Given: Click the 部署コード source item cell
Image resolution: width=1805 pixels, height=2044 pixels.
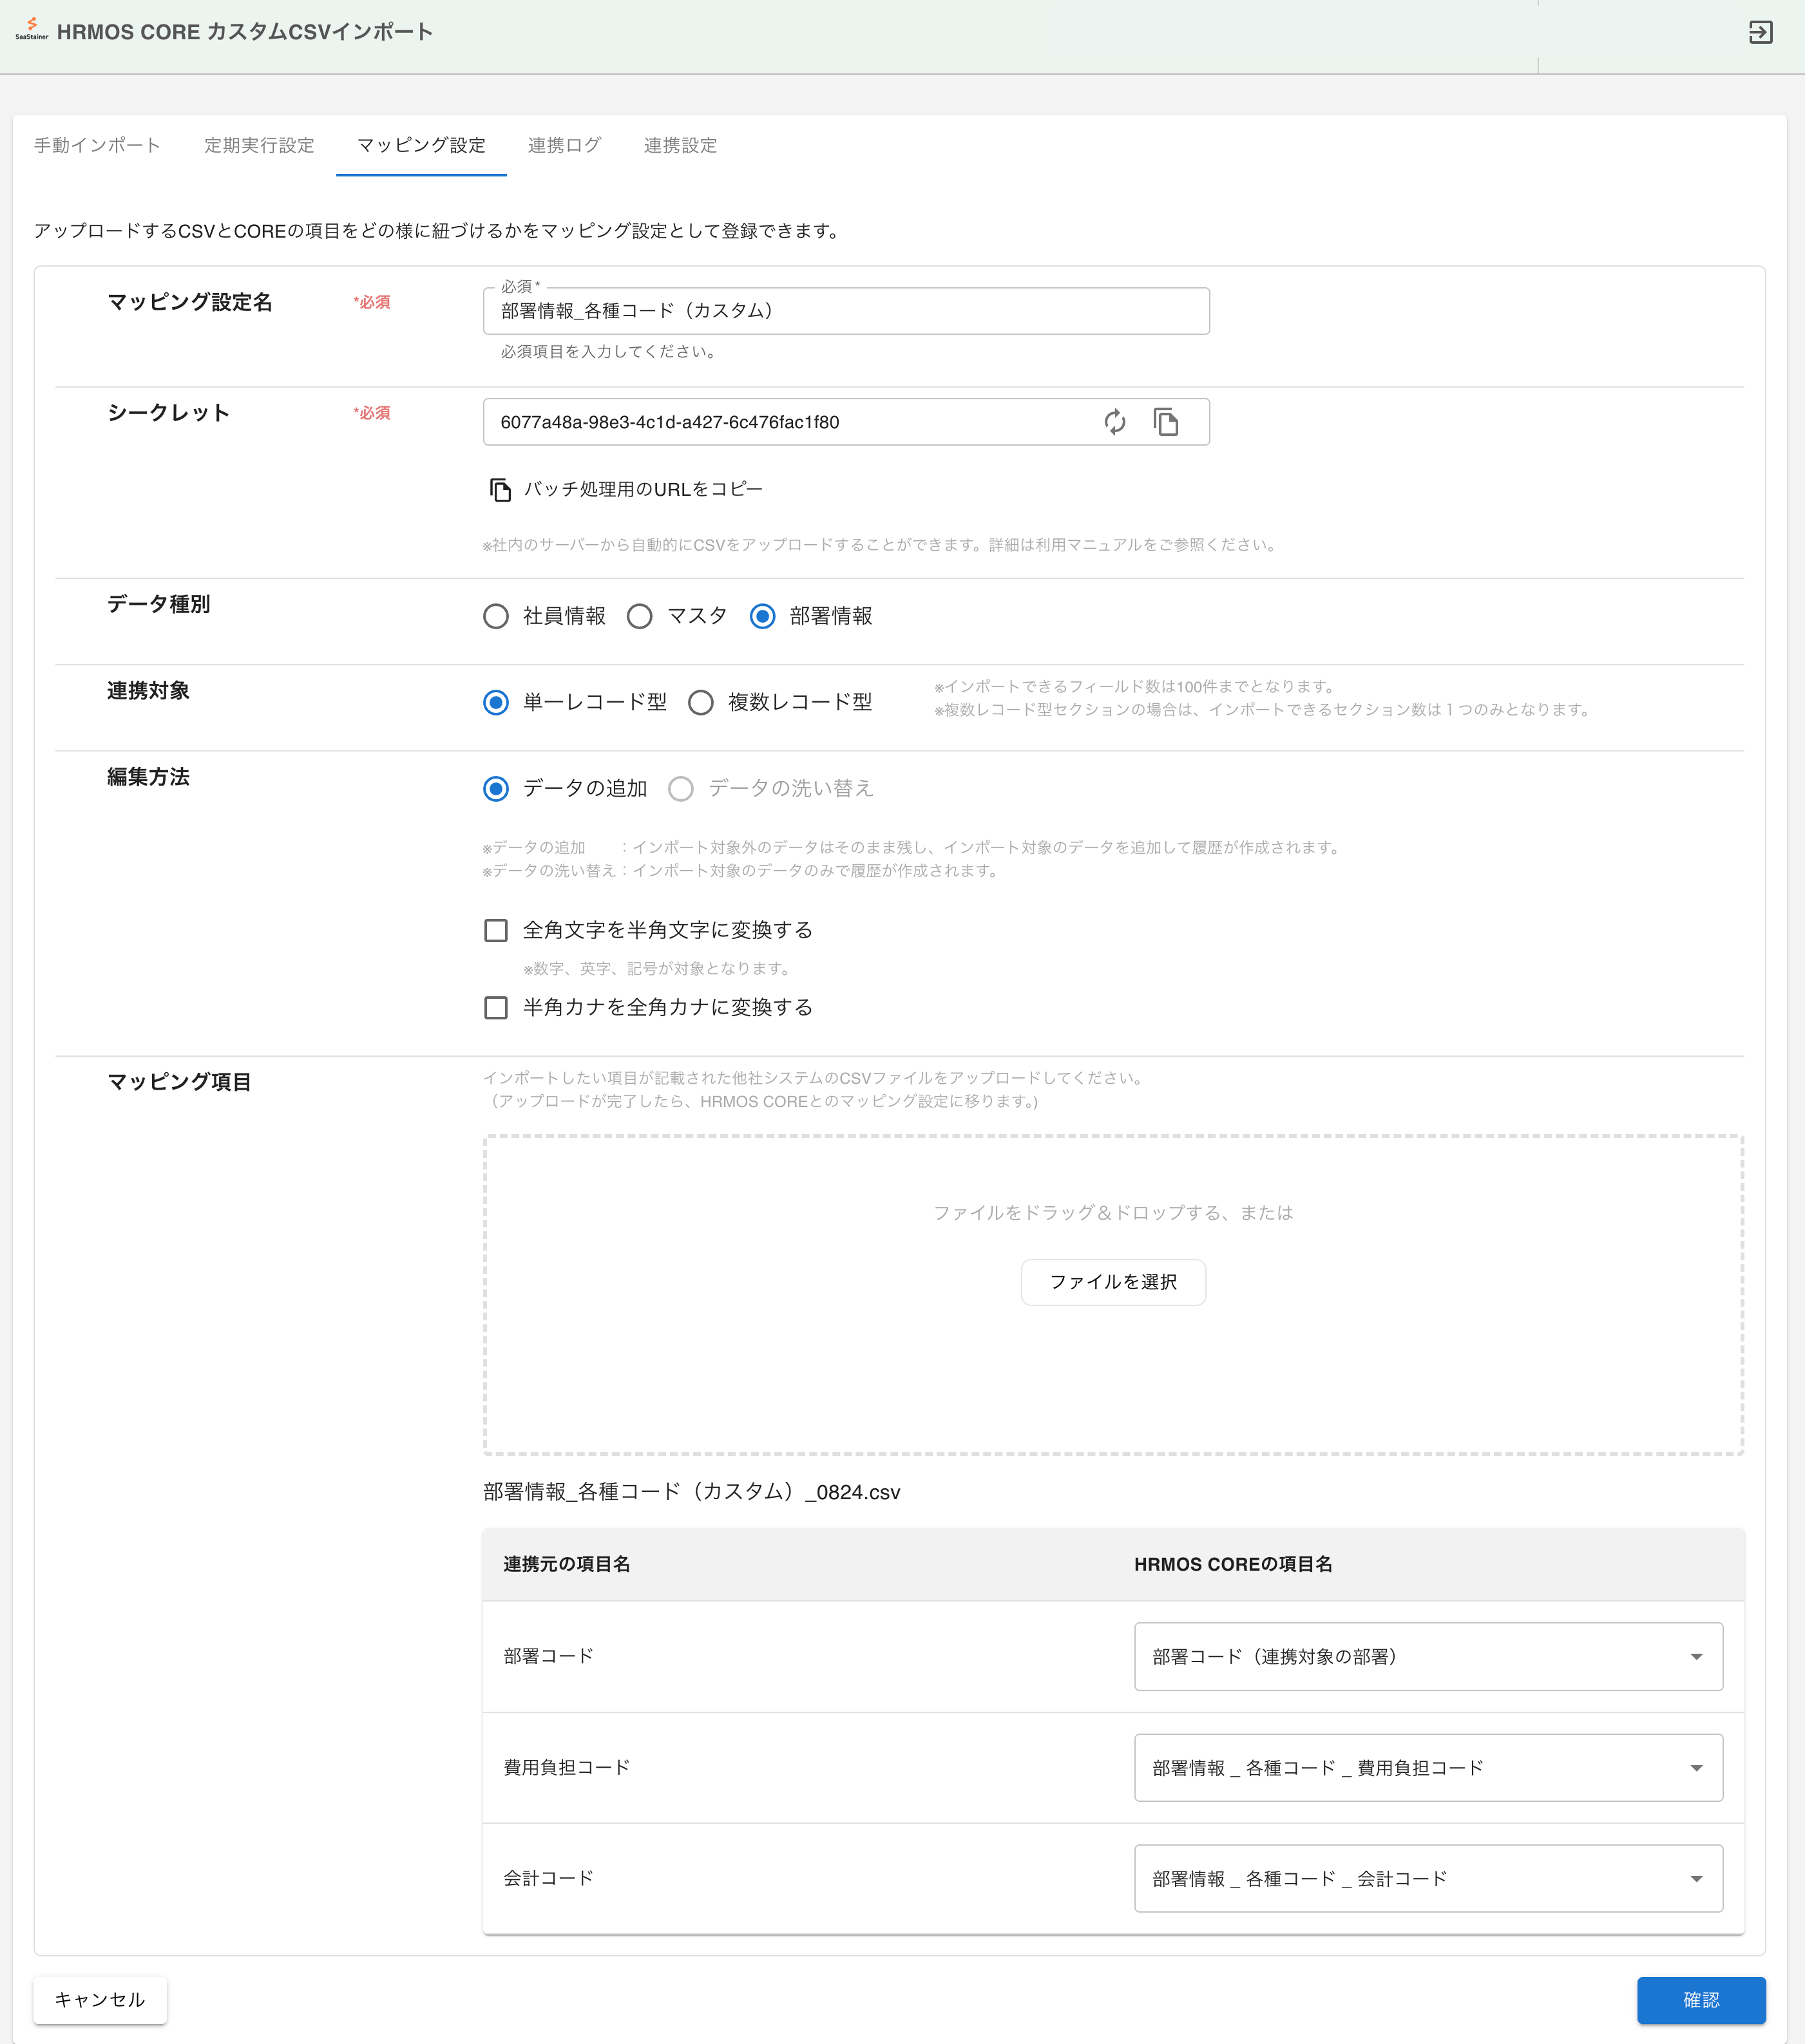Looking at the screenshot, I should (x=548, y=1656).
